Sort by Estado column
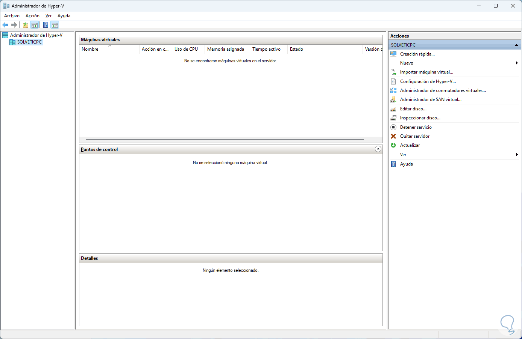The image size is (522, 339). pyautogui.click(x=325, y=49)
